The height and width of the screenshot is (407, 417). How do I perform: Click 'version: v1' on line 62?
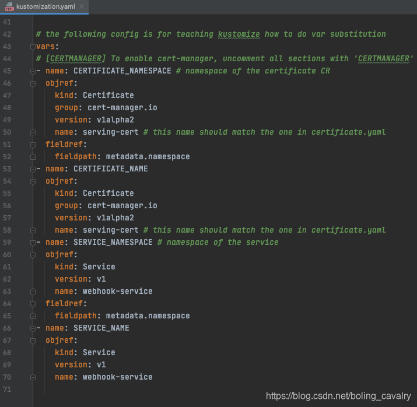80,279
